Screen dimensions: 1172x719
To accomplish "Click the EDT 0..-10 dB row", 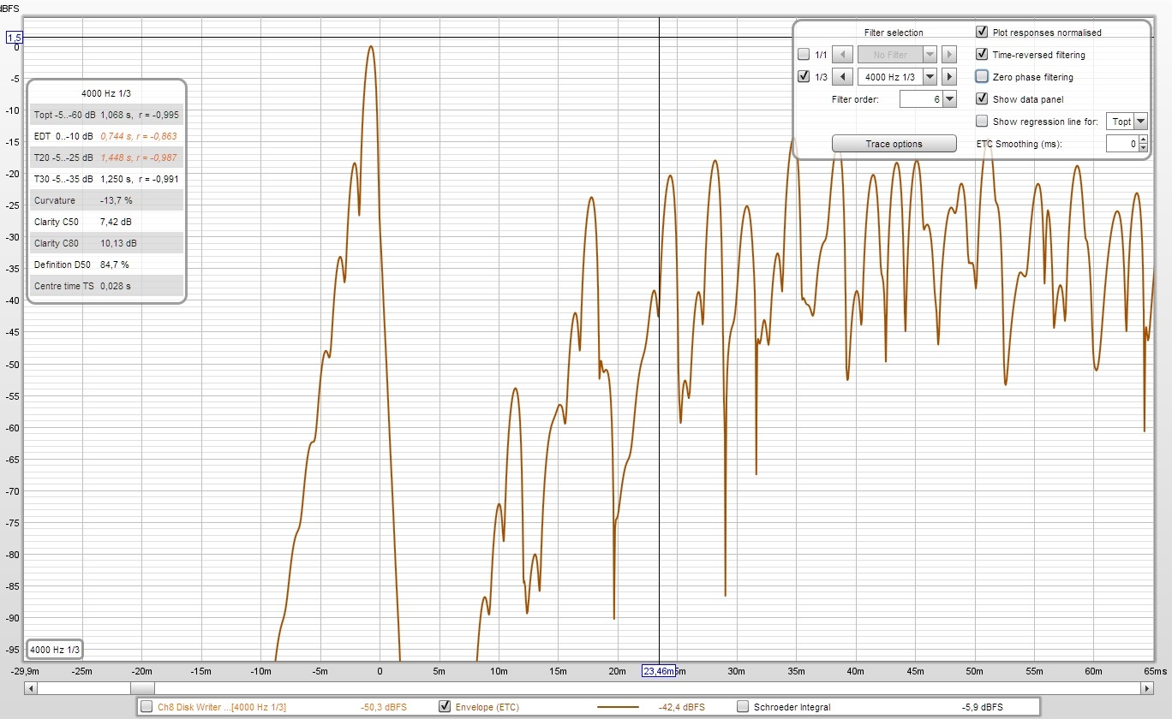I will (106, 136).
